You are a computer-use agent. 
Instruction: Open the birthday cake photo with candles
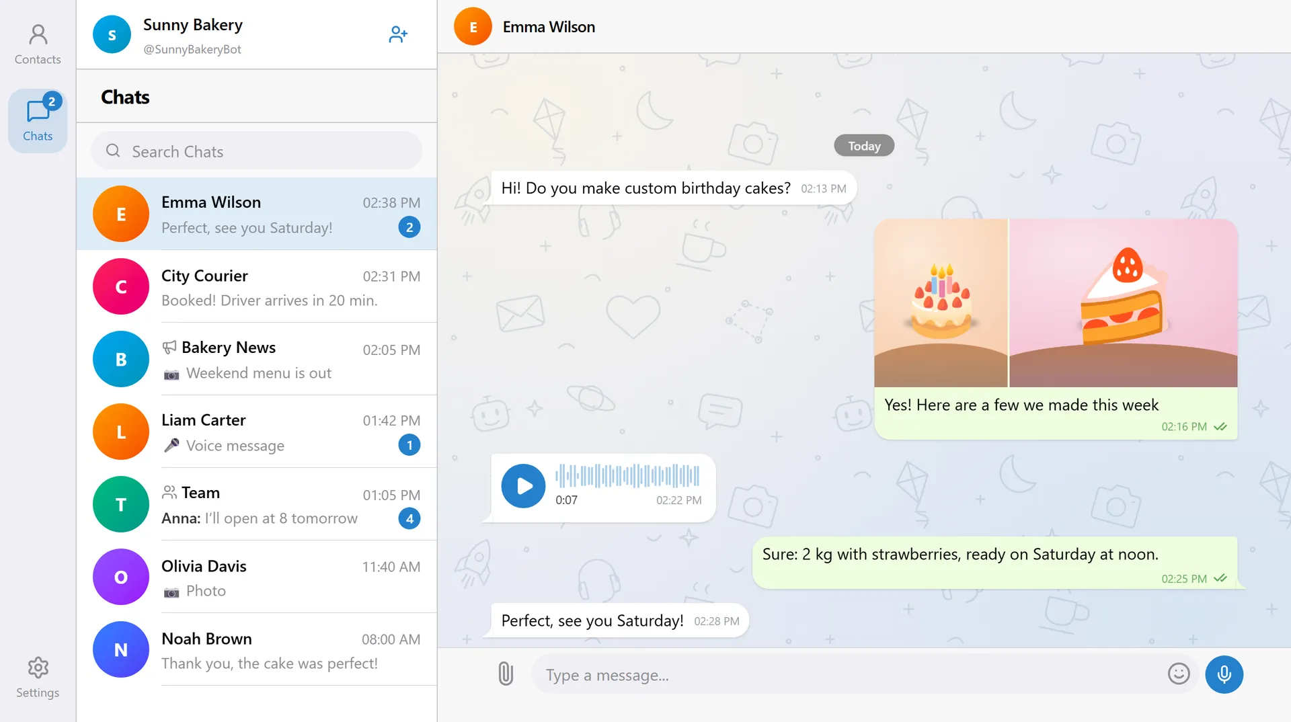(941, 303)
